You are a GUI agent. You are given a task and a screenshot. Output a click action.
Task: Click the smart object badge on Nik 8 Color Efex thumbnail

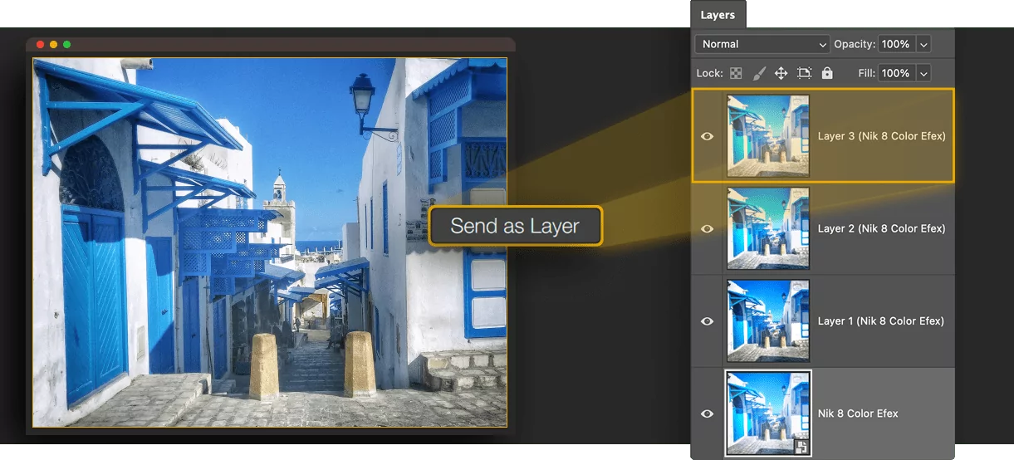[x=801, y=447]
